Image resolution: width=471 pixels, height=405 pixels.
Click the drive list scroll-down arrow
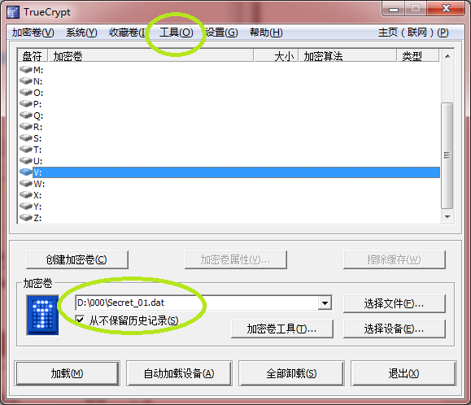(447, 217)
